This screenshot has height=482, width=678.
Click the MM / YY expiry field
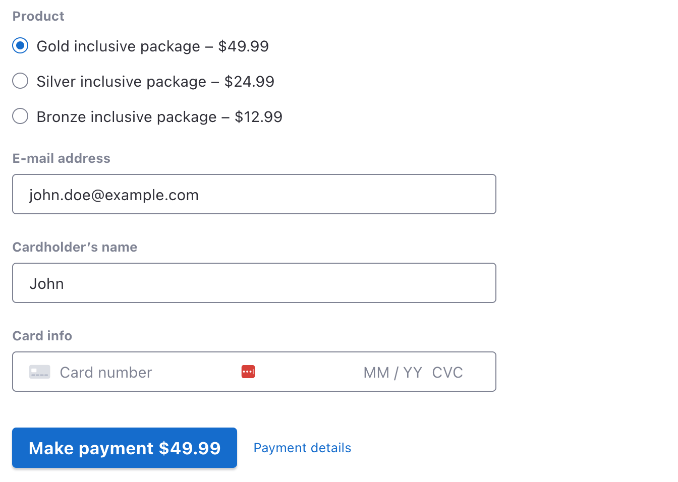pyautogui.click(x=392, y=373)
